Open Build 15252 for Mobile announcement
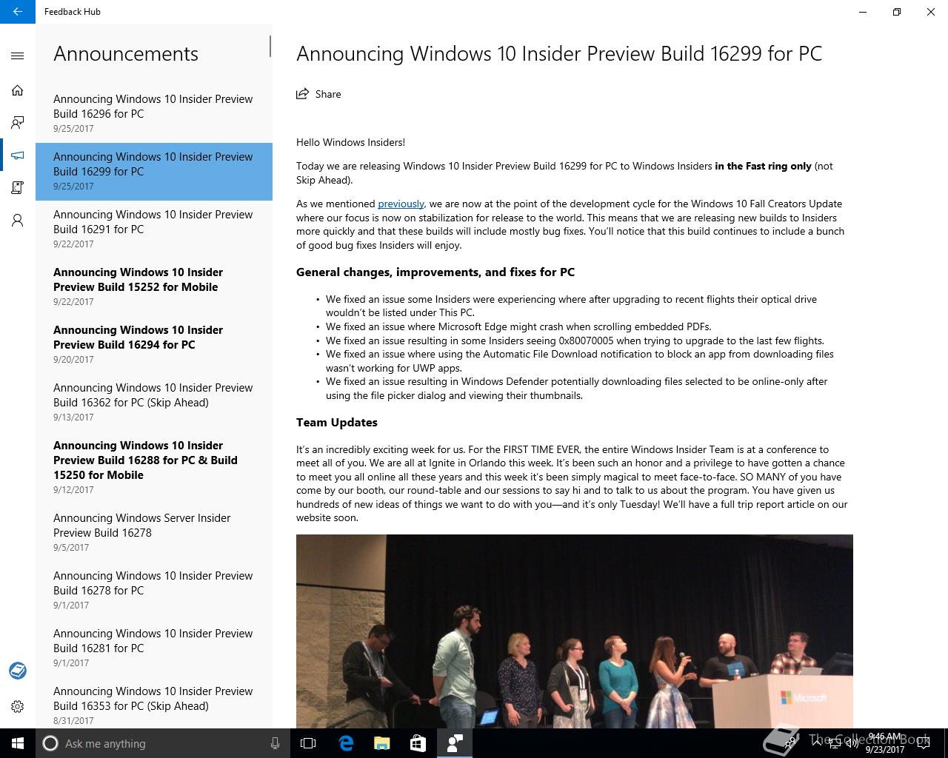Image resolution: width=948 pixels, height=758 pixels. 154,287
